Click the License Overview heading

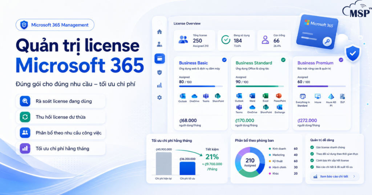(x=187, y=24)
